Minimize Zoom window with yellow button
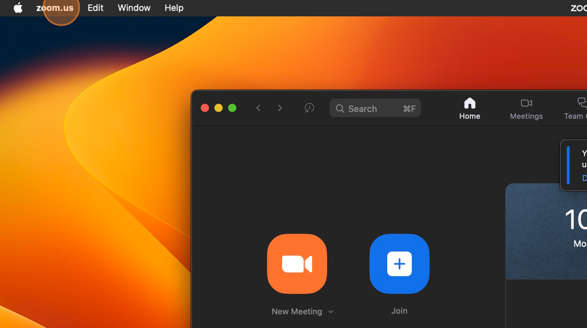Viewport: 587px width, 328px height. coord(219,108)
